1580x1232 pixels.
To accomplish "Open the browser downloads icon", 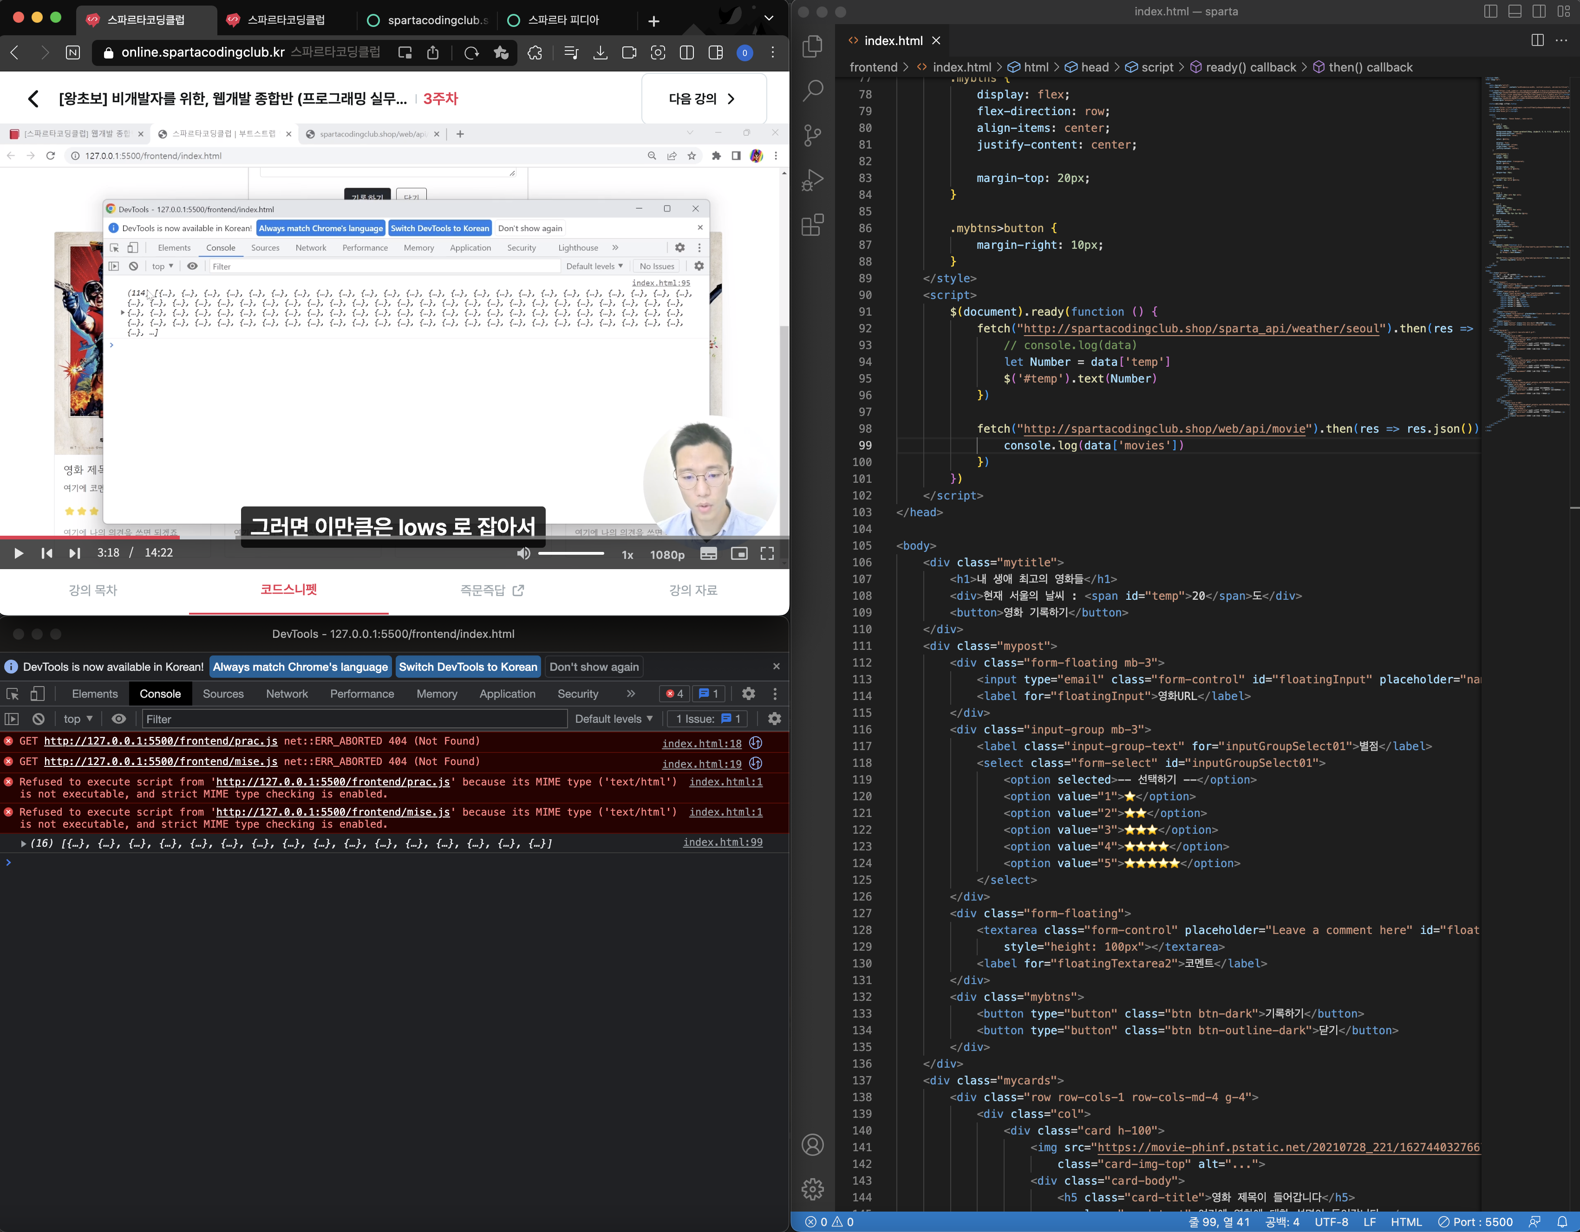I will click(601, 53).
